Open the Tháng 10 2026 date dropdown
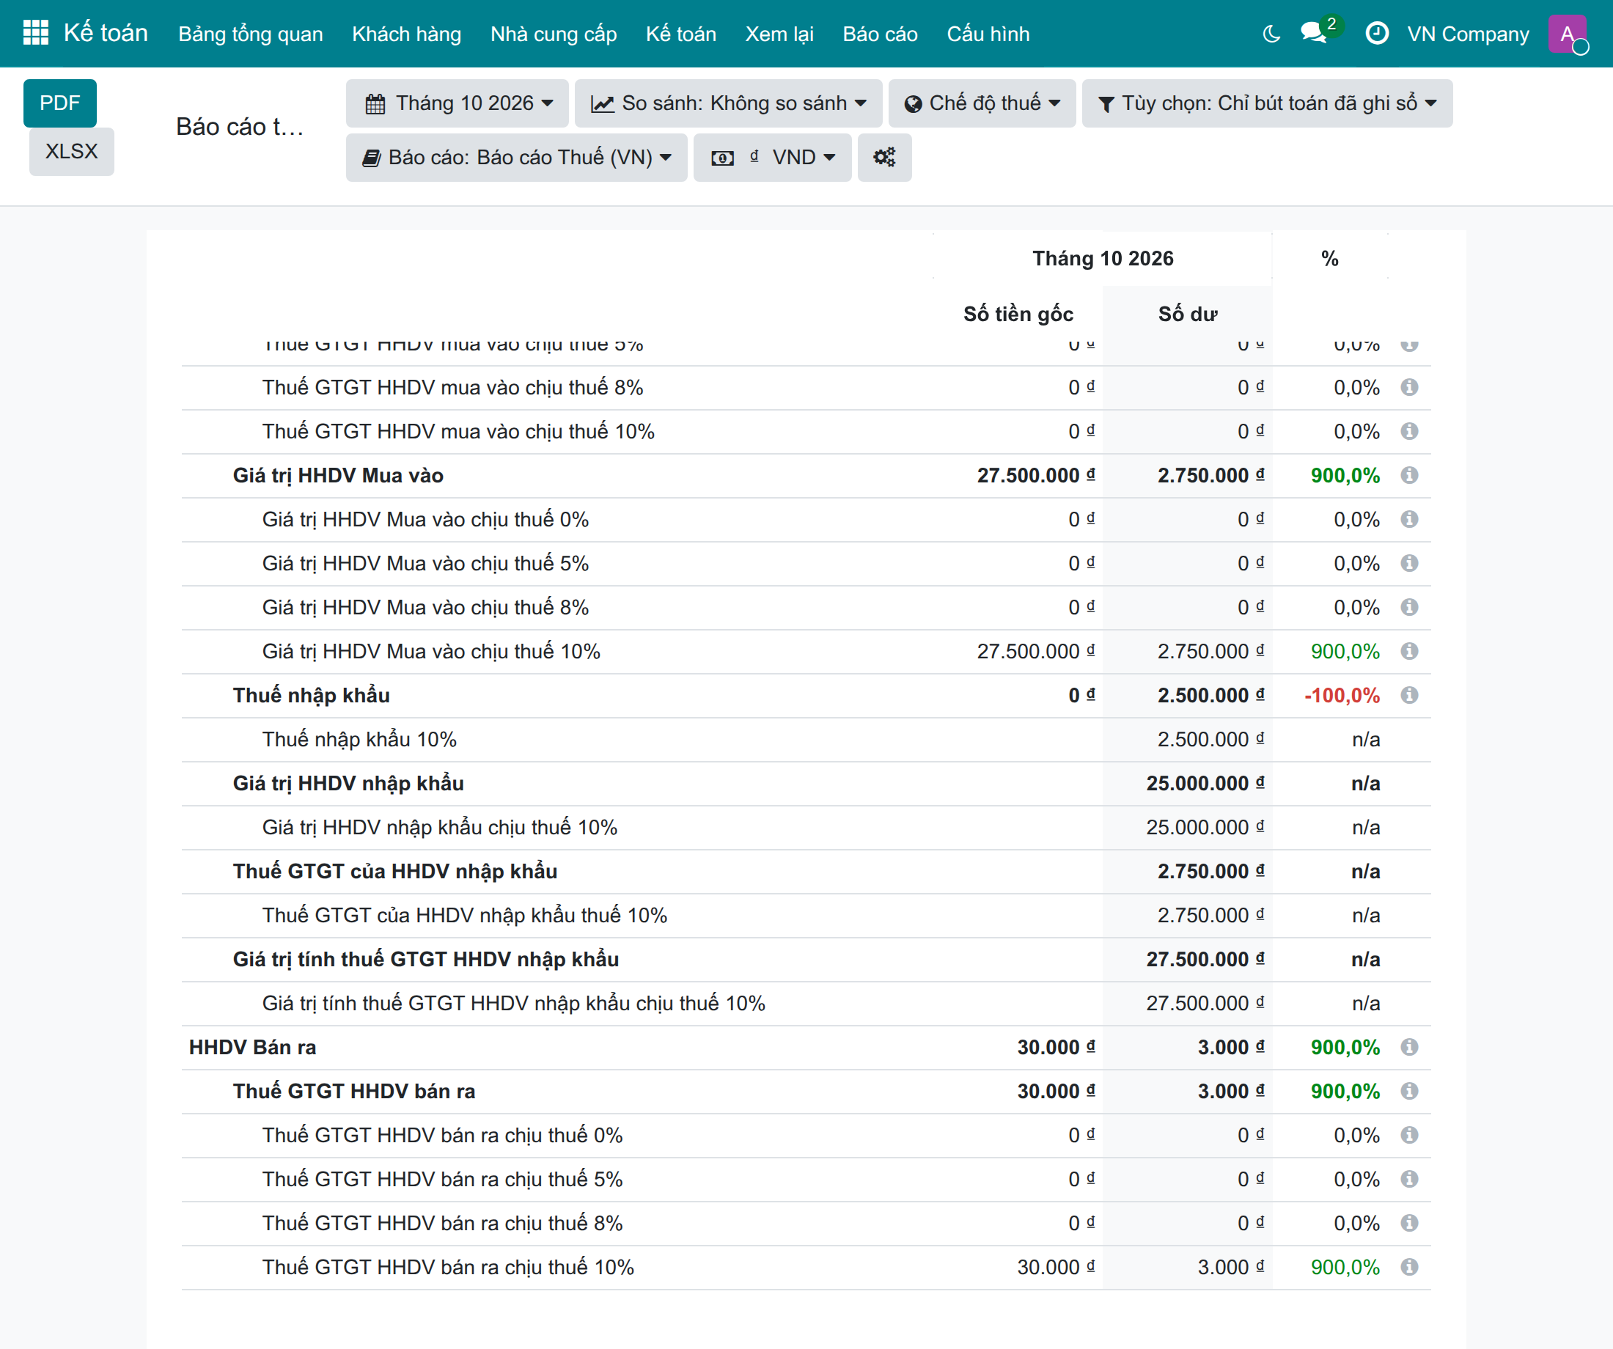The width and height of the screenshot is (1613, 1349). (458, 103)
